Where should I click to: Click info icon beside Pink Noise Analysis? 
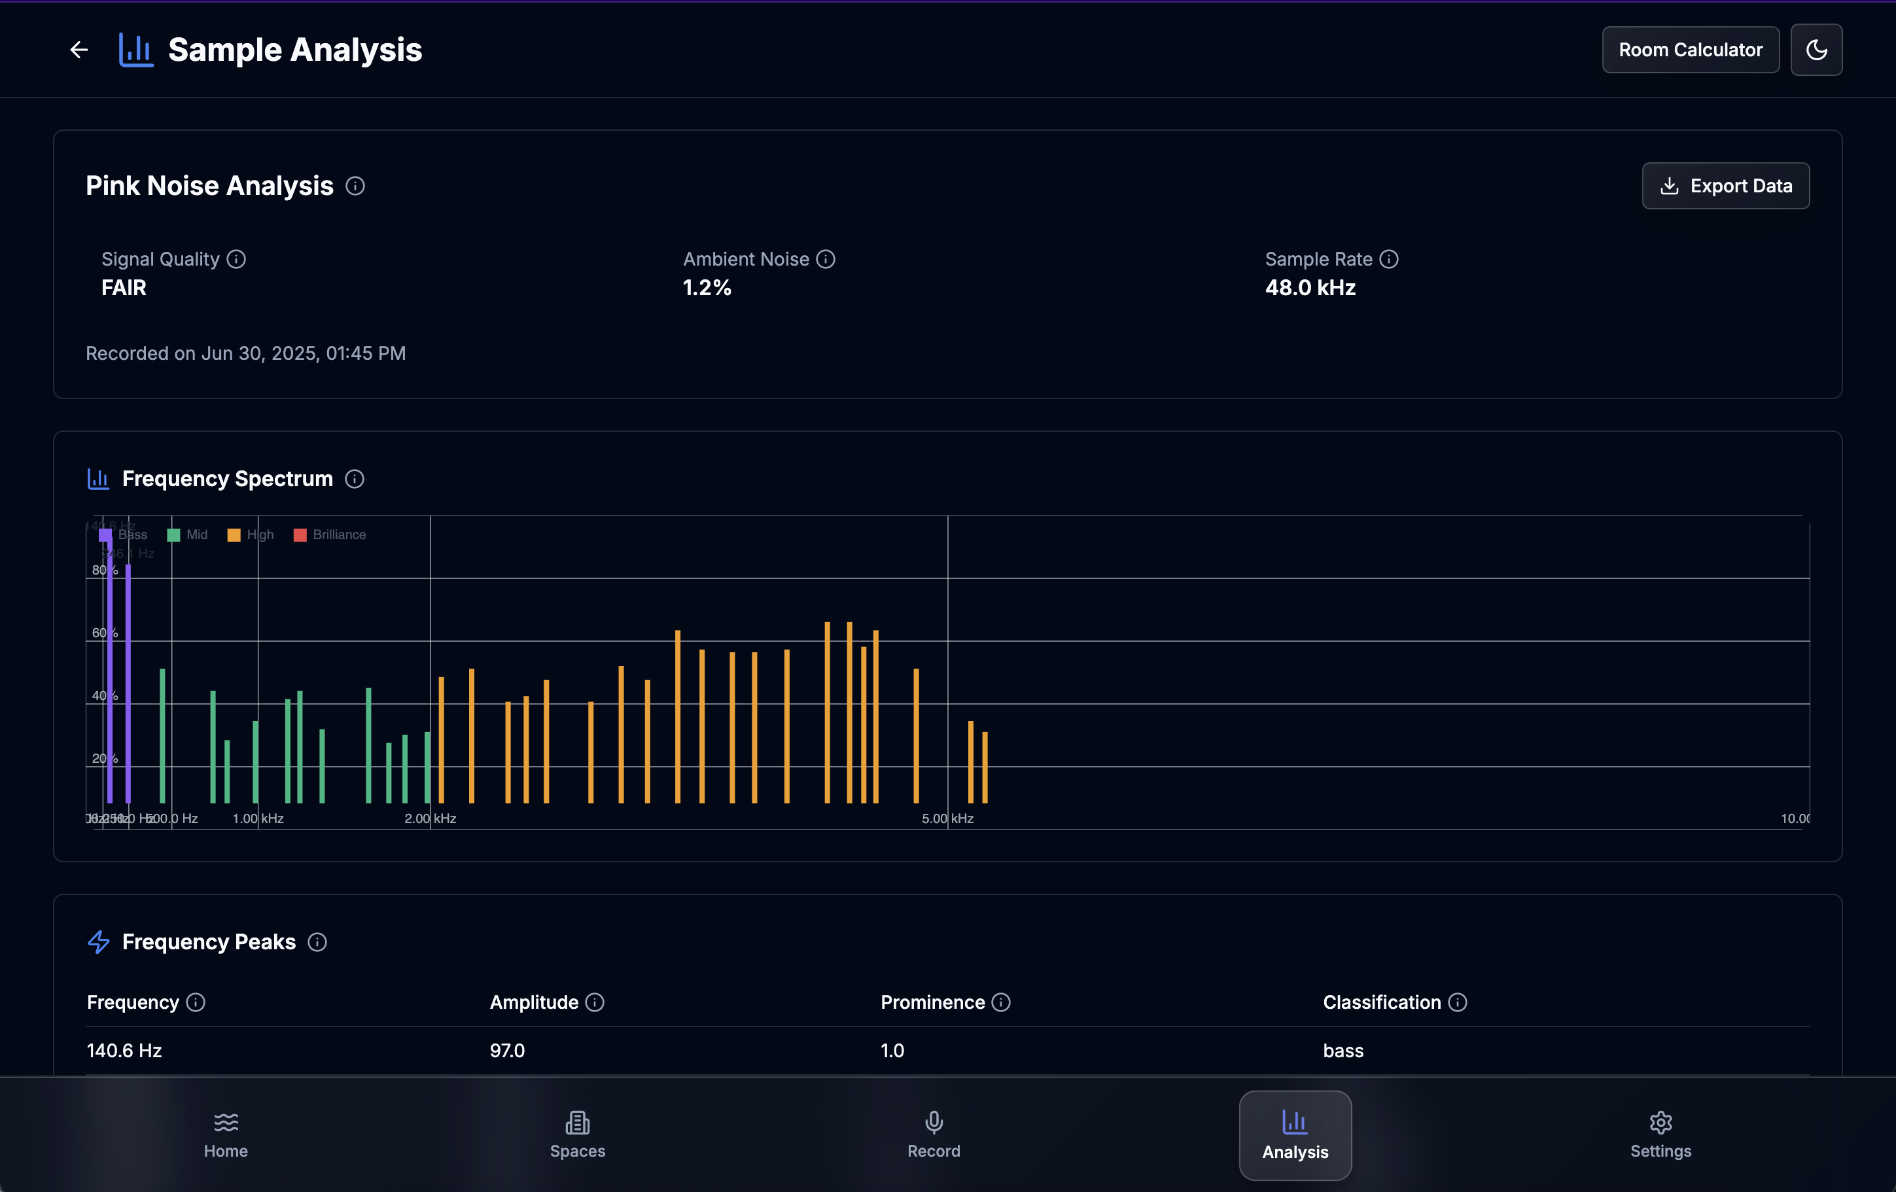(x=355, y=186)
